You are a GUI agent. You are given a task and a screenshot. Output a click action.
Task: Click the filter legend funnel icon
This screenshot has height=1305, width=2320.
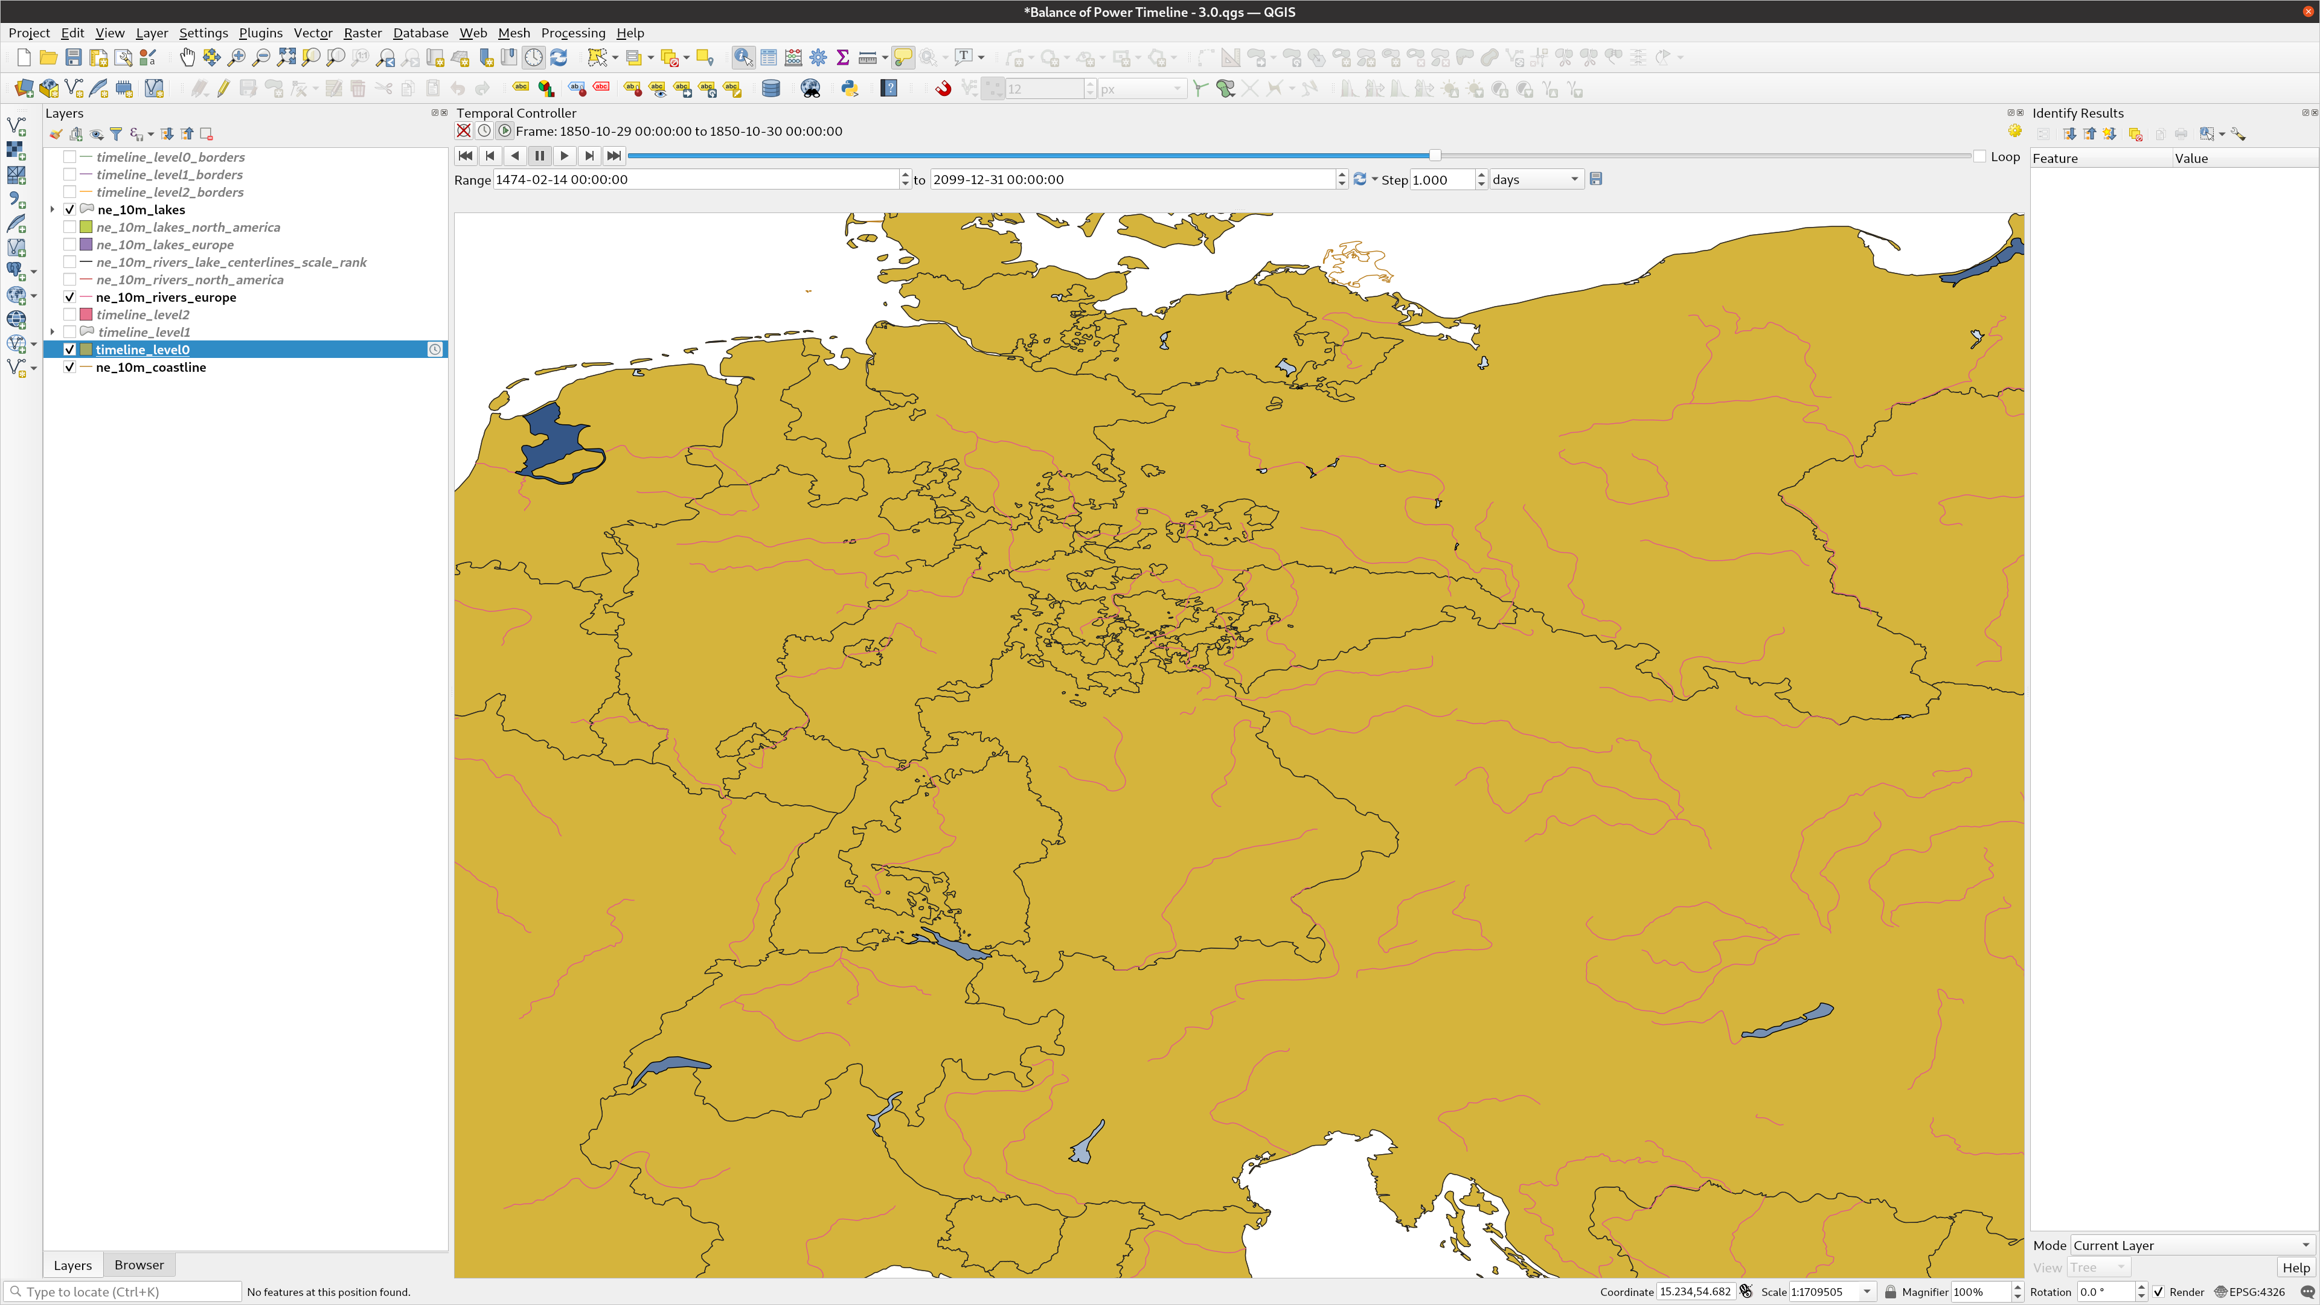pos(116,134)
